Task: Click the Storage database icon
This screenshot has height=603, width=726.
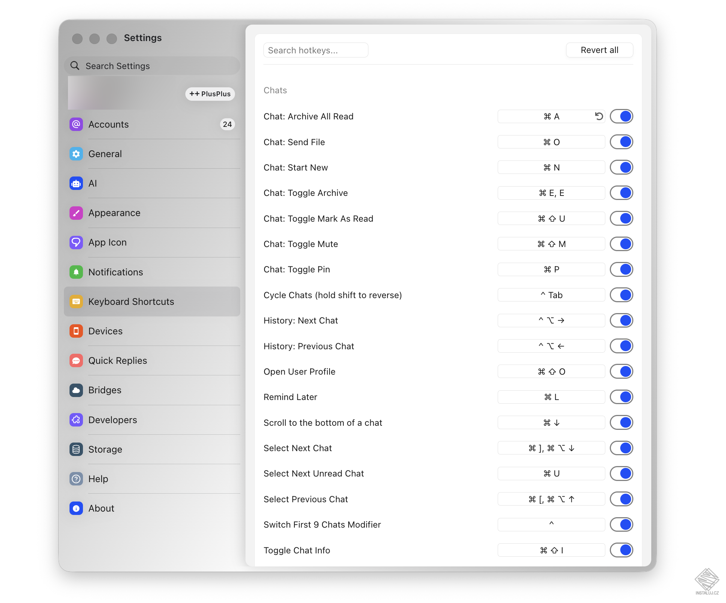Action: 76,449
